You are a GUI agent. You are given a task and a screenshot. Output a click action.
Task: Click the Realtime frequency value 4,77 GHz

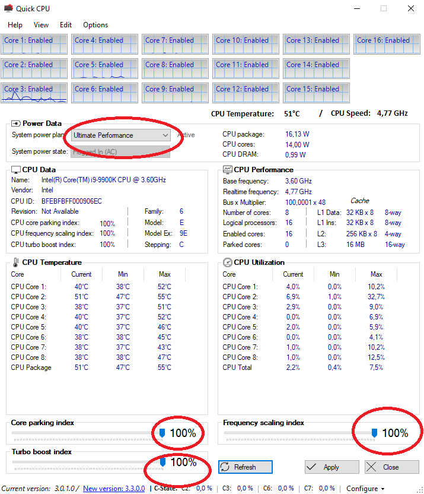298,192
